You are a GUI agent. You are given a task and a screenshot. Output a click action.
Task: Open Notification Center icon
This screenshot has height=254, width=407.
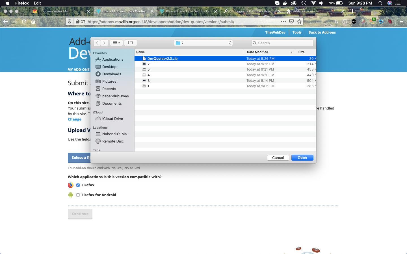point(398,3)
